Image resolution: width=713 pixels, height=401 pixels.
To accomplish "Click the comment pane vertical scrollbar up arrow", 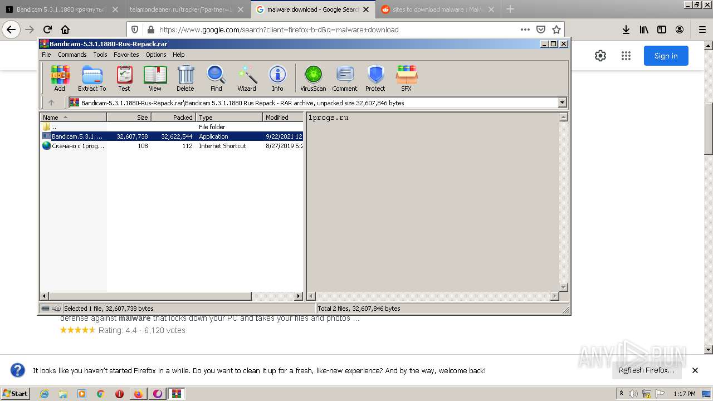I will [x=563, y=117].
